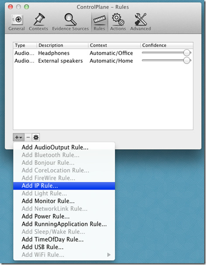
Task: Click the minus remove rule button
Action: [28, 137]
